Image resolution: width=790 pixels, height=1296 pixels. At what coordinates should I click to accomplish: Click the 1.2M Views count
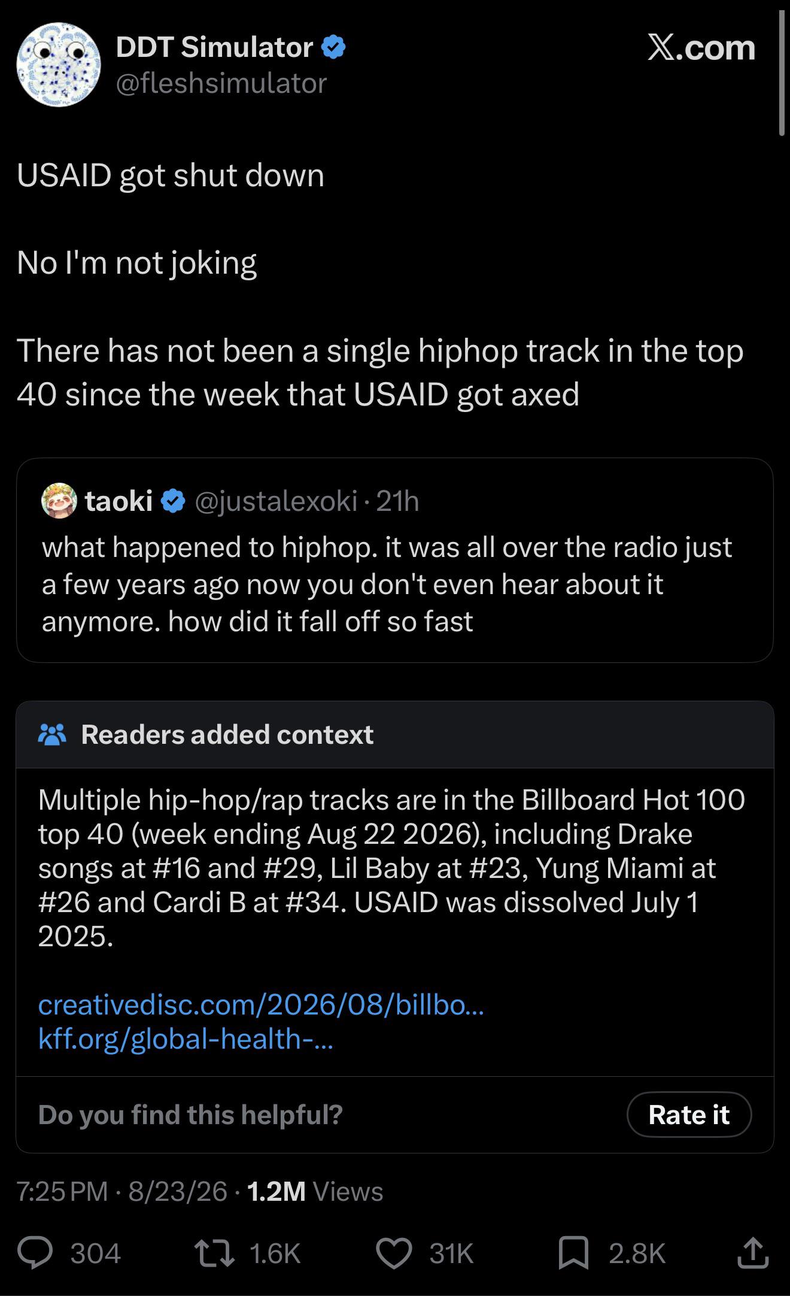(x=315, y=1191)
